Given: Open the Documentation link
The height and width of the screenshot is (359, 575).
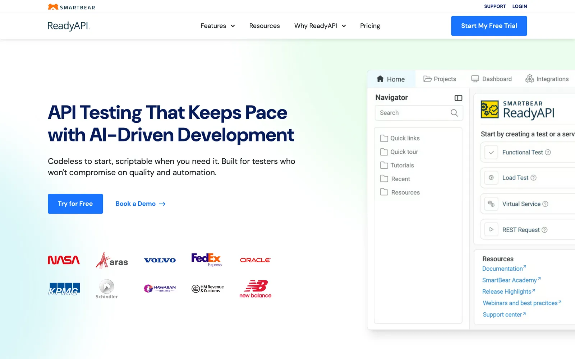Looking at the screenshot, I should (x=504, y=269).
